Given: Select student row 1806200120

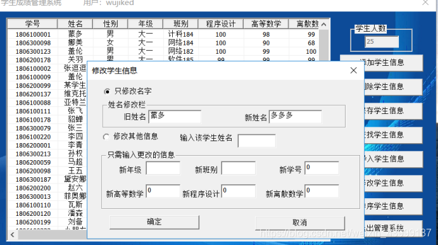Looking at the screenshot, I should [x=47, y=214].
